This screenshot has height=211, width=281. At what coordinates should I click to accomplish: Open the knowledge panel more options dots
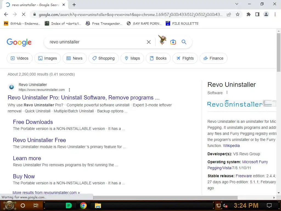227,92
